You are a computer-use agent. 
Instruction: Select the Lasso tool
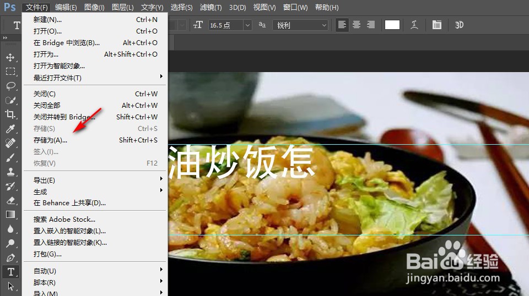pyautogui.click(x=10, y=86)
